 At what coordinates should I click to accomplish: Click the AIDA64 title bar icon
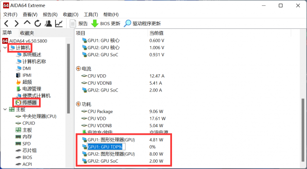click(6, 5)
